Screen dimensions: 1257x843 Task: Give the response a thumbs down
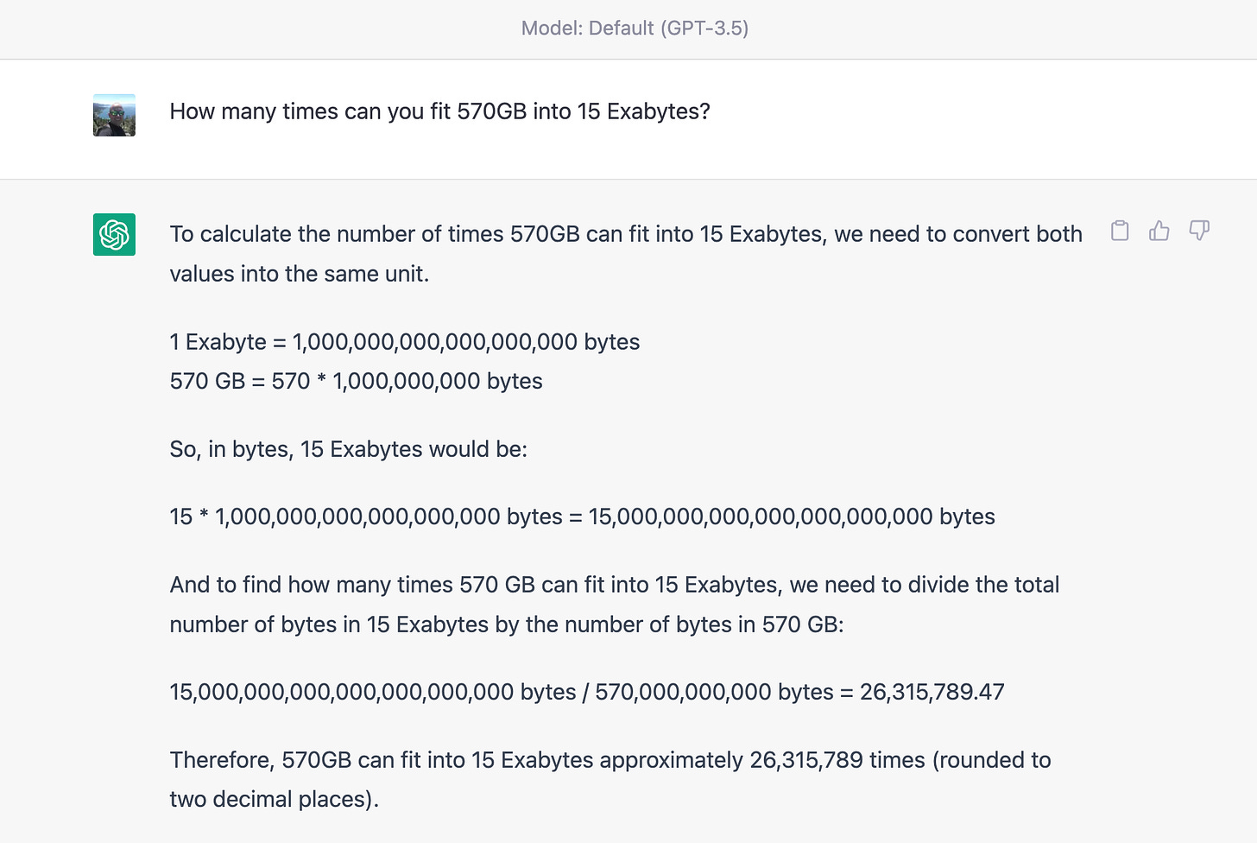click(1199, 231)
